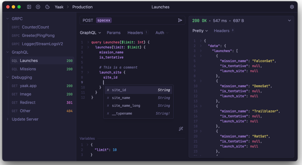
Task: Expand the Update Server folder
Action: pos(7,119)
